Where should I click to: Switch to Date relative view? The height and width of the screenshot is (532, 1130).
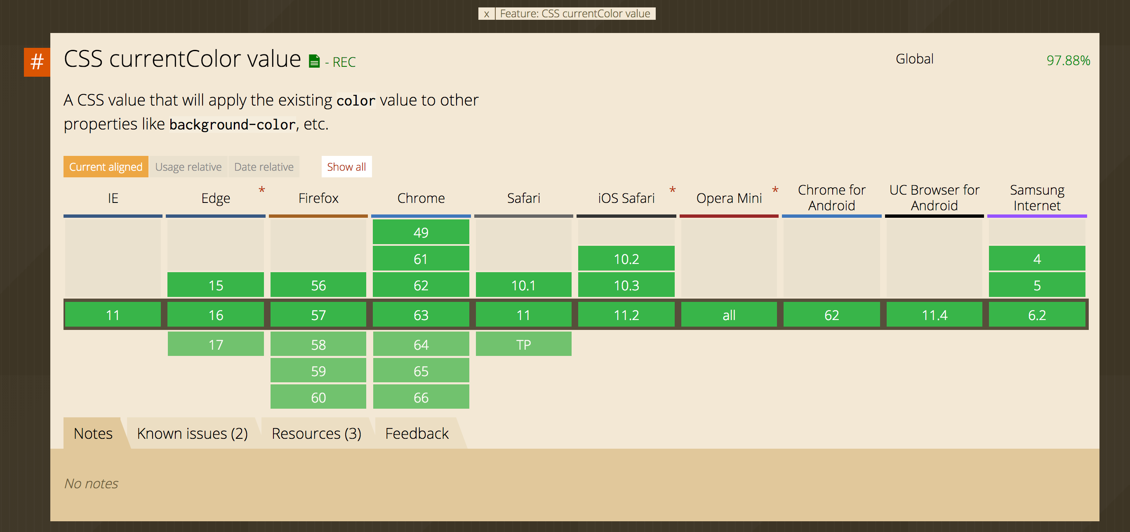(263, 167)
